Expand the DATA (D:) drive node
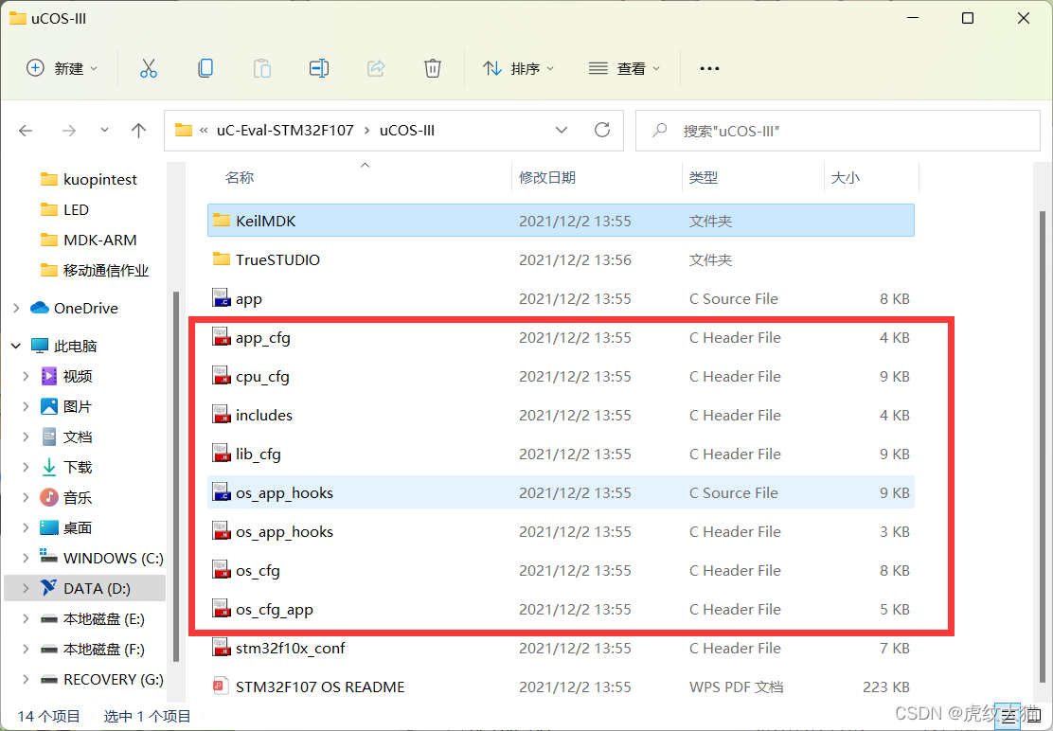The height and width of the screenshot is (731, 1053). pyautogui.click(x=26, y=589)
